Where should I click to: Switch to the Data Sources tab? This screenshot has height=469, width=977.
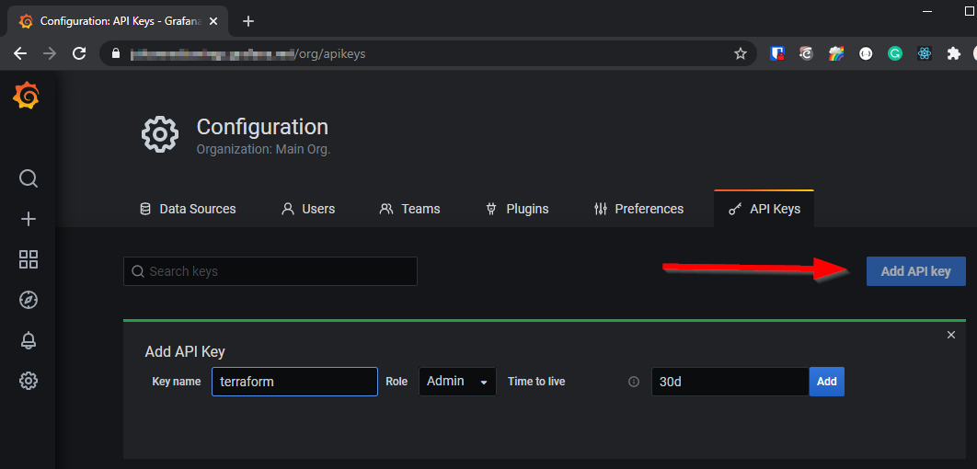(188, 209)
